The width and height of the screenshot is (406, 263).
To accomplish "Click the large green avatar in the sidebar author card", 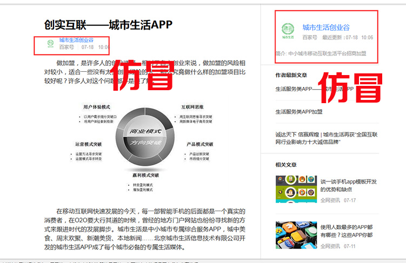I will (288, 31).
